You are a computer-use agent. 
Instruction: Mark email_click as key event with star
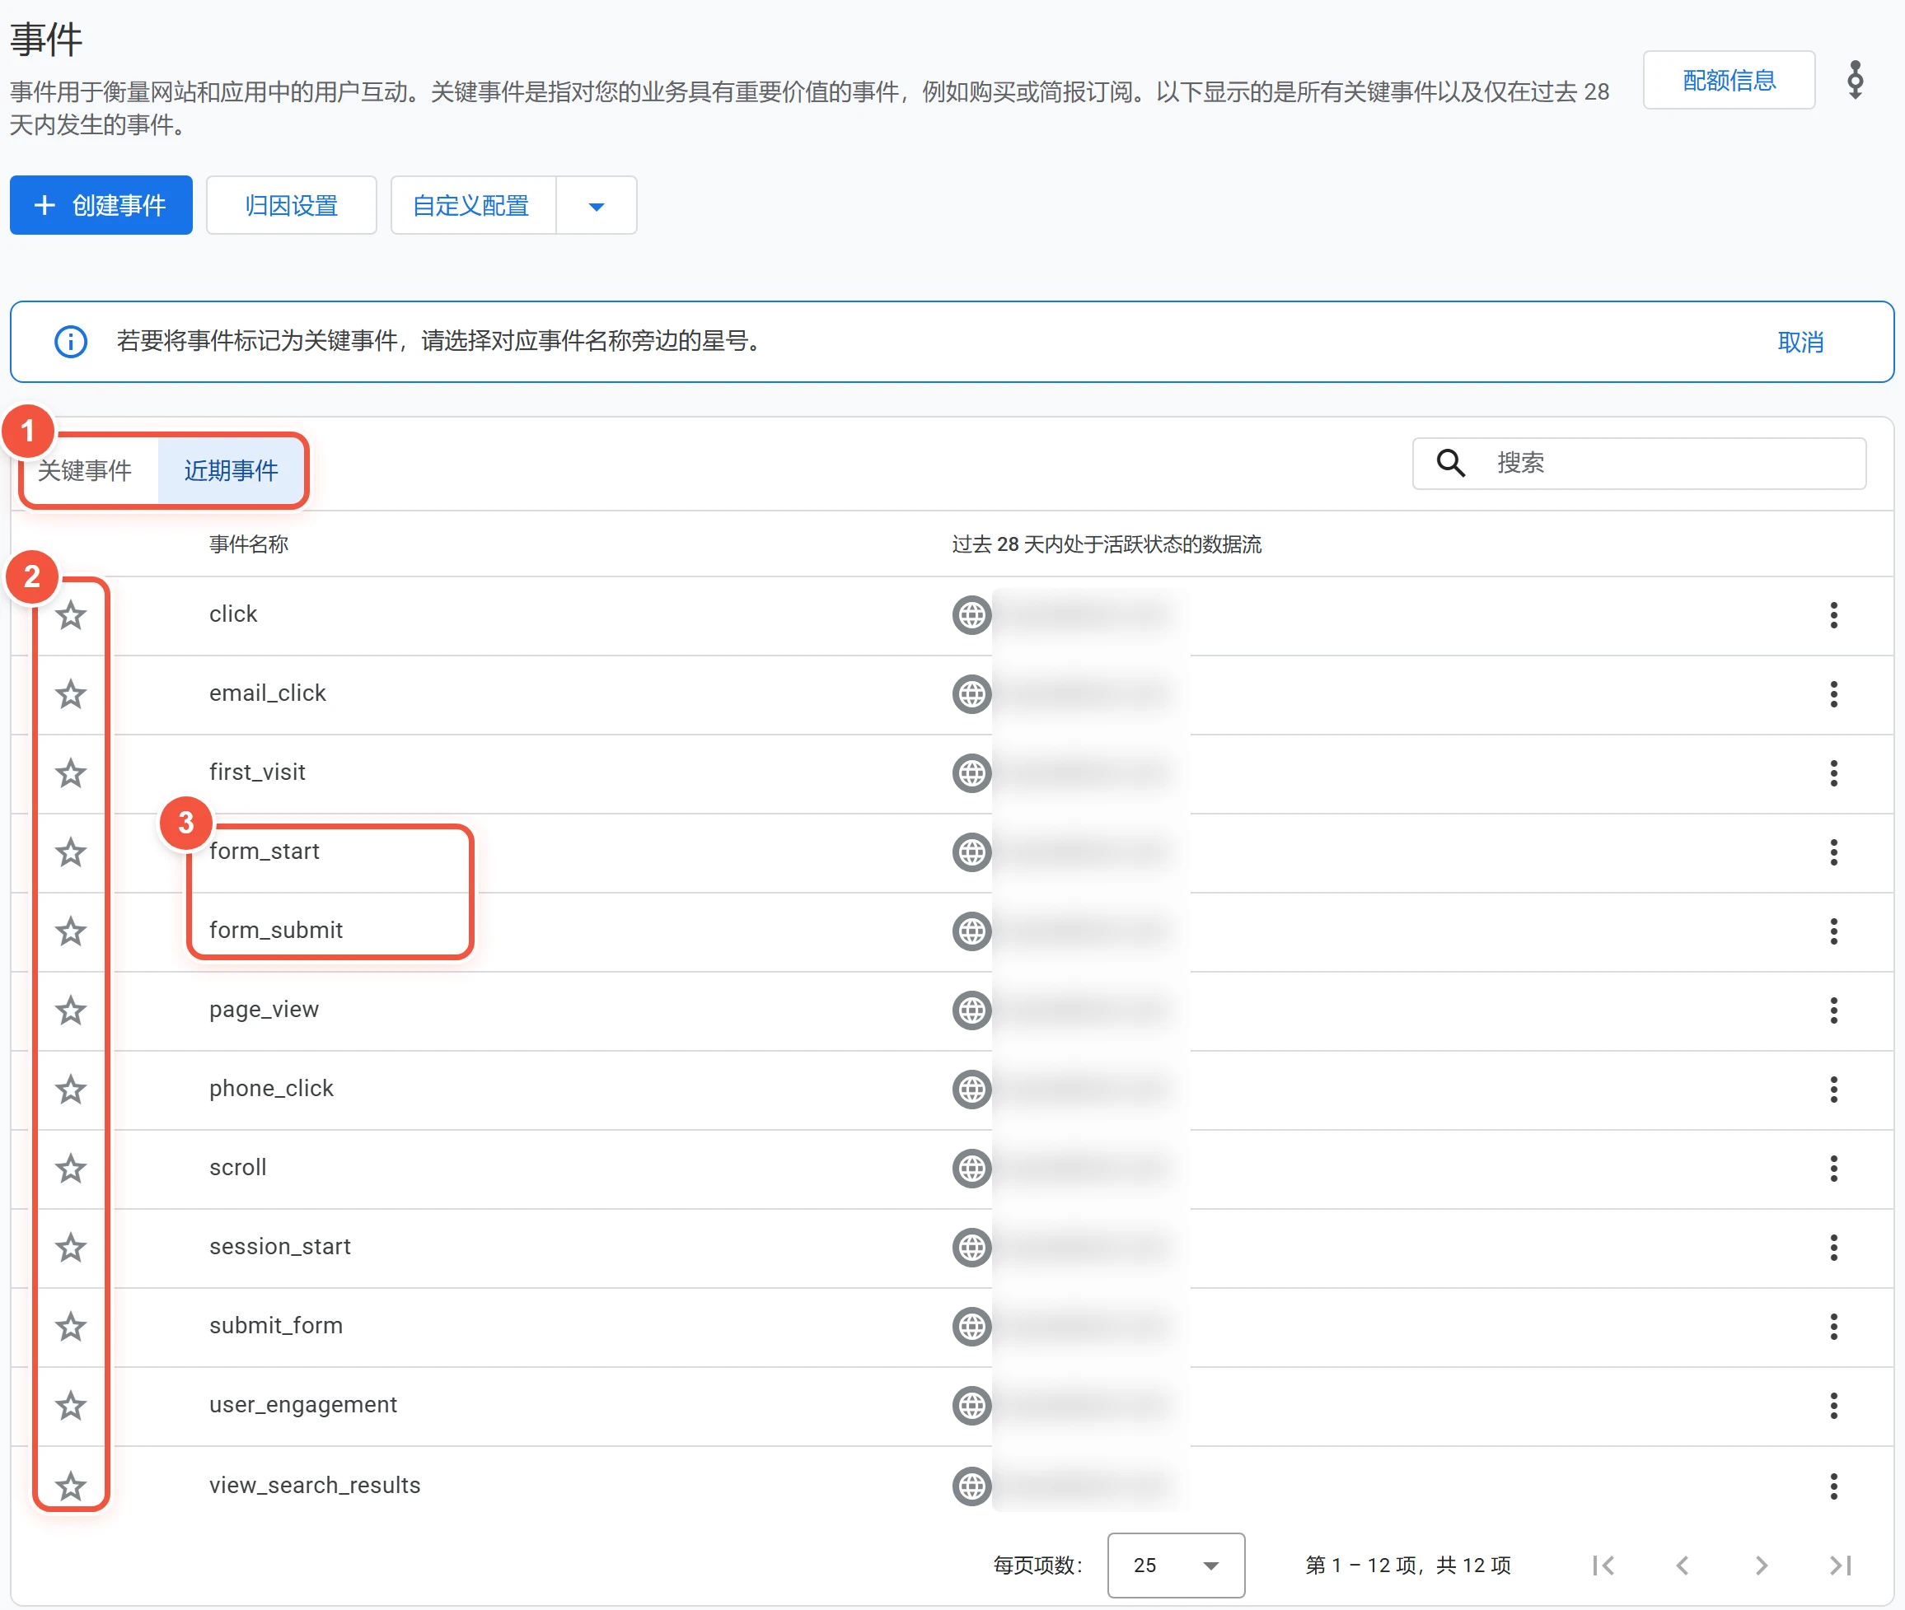[x=71, y=694]
